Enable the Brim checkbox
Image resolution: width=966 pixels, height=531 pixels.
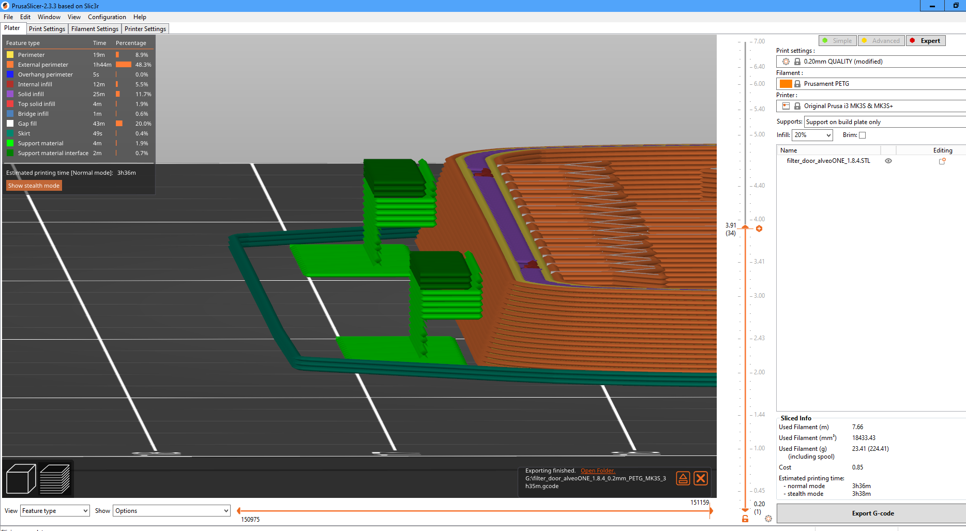[x=862, y=135]
